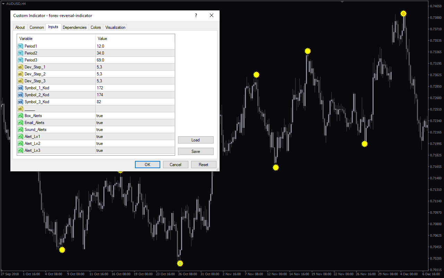The height and width of the screenshot is (278, 444).
Task: Click the Load button
Action: tap(196, 140)
